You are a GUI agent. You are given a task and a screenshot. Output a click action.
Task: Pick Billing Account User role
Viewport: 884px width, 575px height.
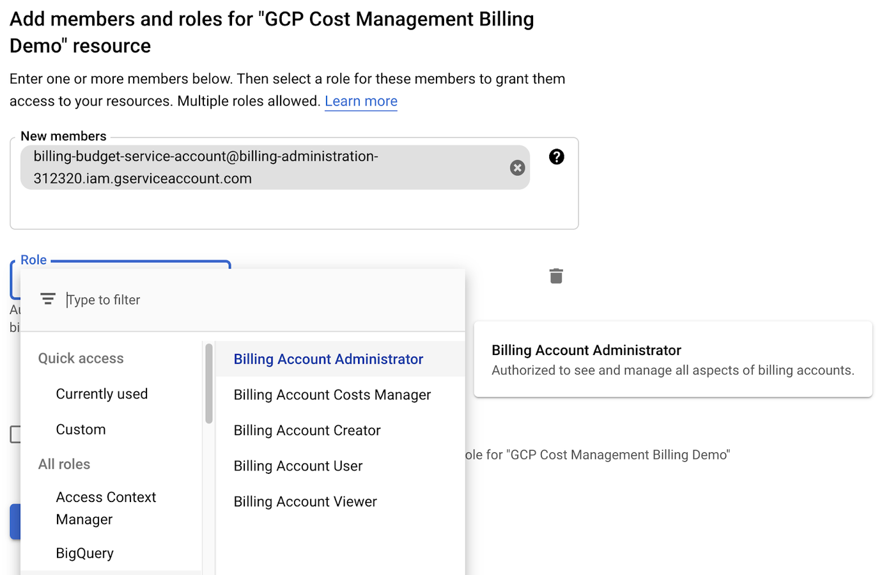(340, 466)
